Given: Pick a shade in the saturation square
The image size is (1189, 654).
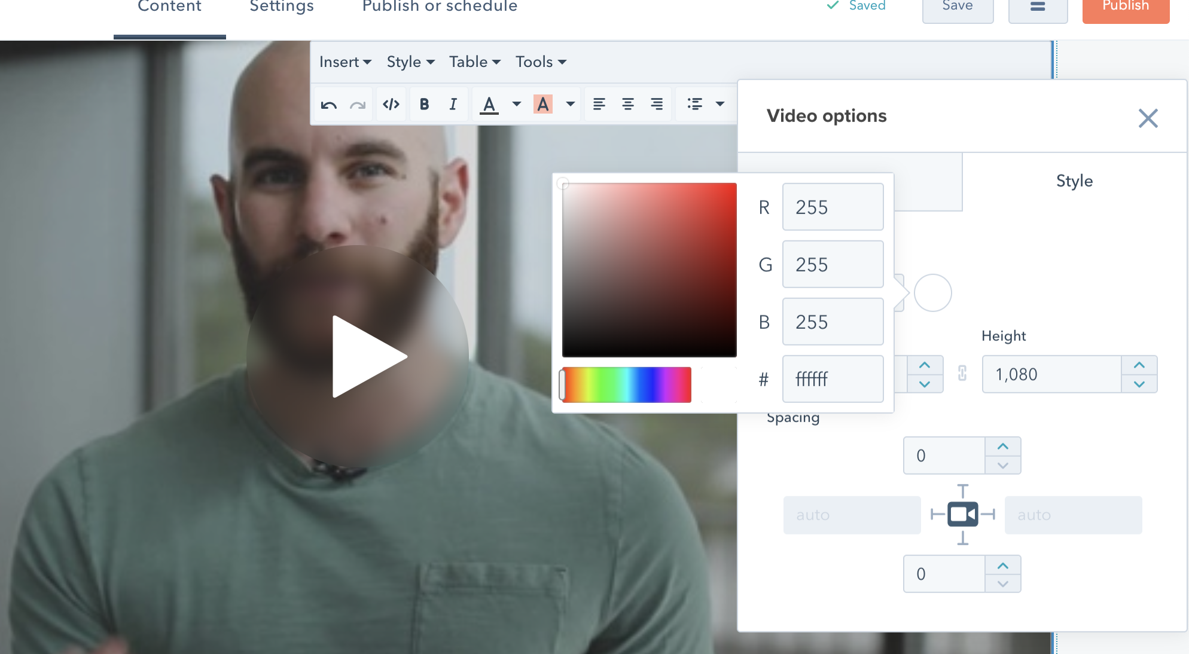Looking at the screenshot, I should coord(650,270).
